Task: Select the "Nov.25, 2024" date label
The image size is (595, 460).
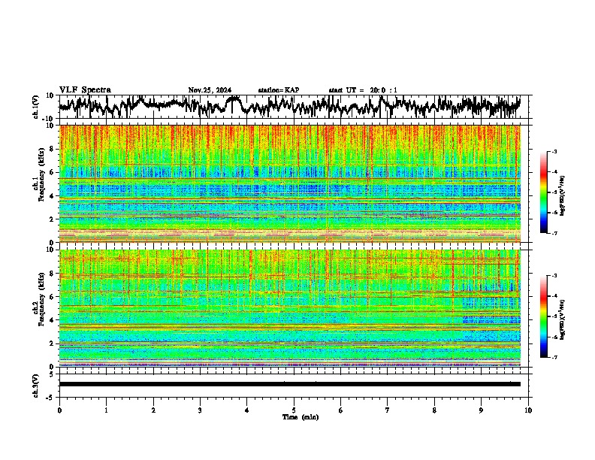Action: pos(210,90)
